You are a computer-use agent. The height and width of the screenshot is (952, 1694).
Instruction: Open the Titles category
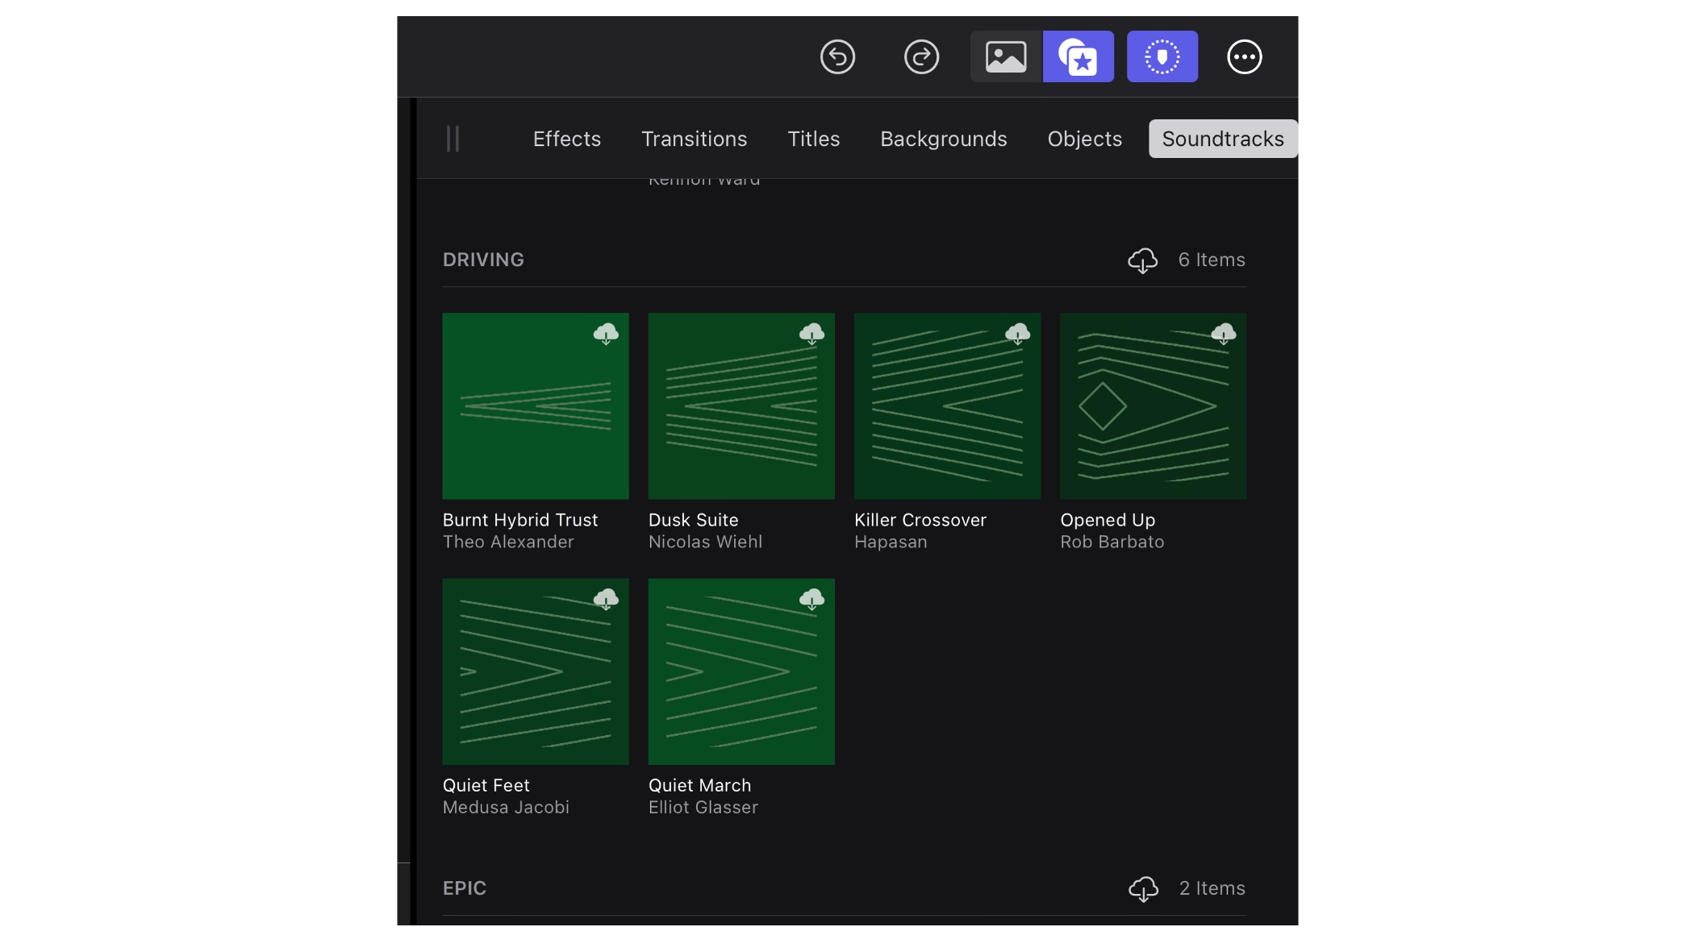814,138
